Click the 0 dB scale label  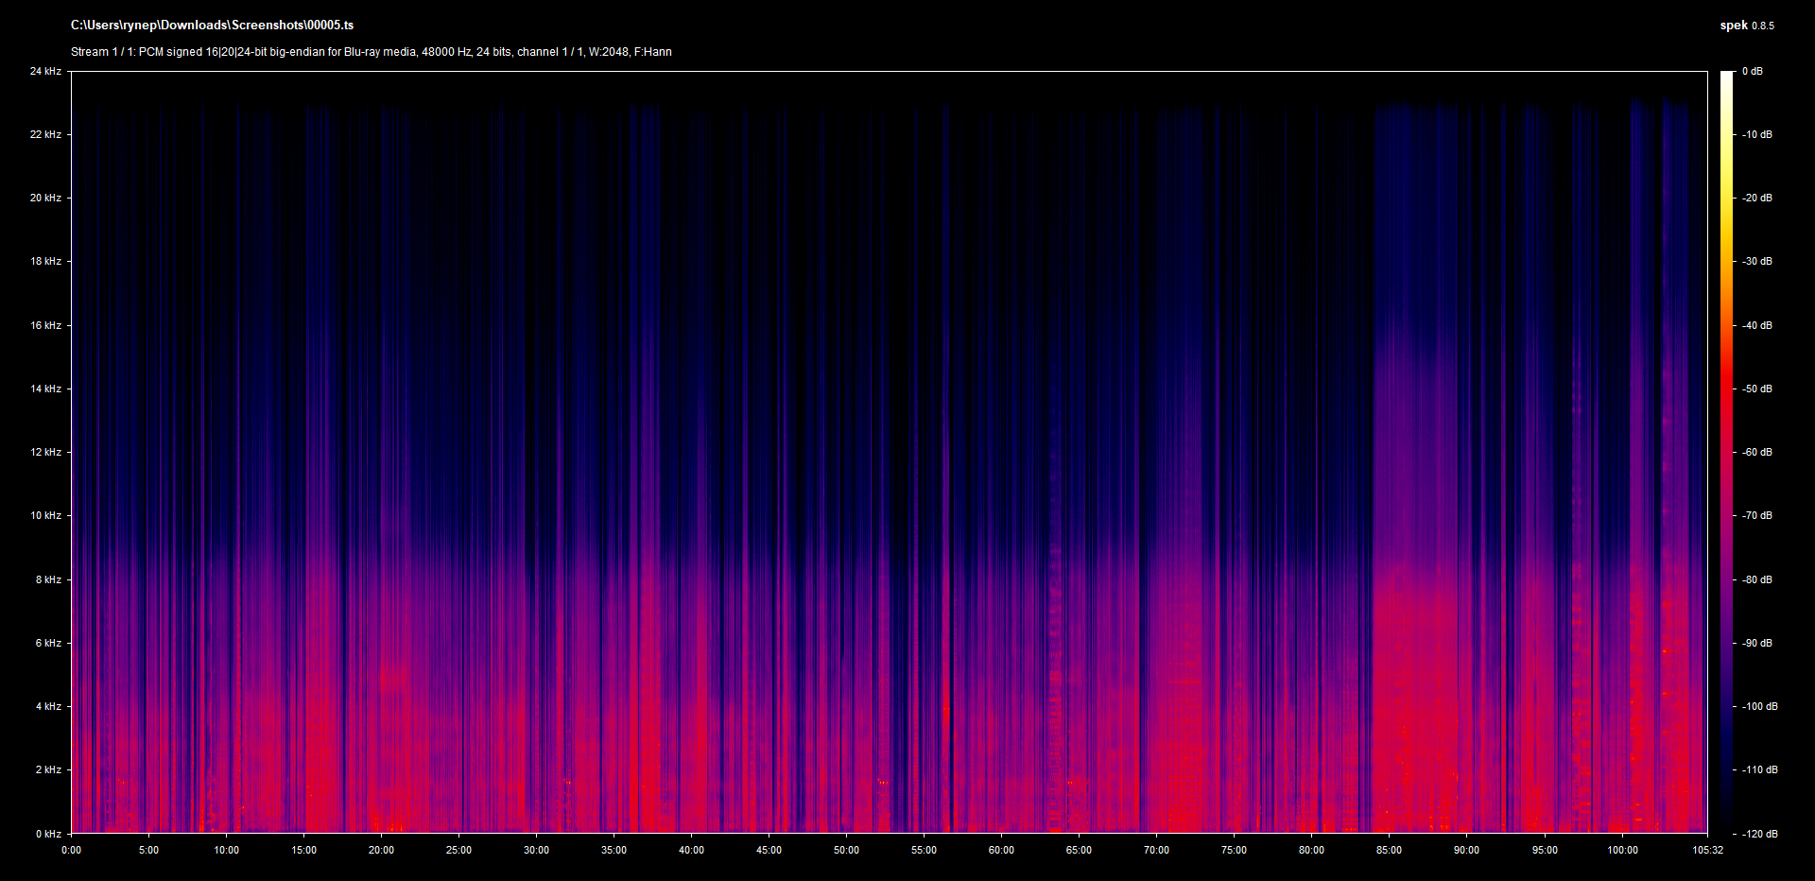point(1752,71)
